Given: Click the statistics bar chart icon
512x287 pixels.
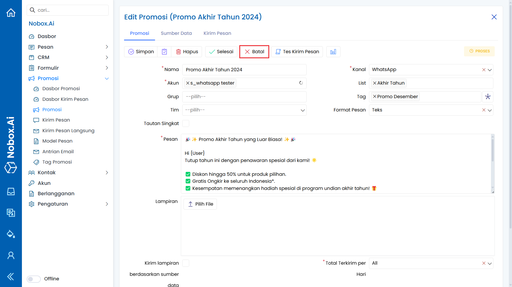Looking at the screenshot, I should coord(333,52).
